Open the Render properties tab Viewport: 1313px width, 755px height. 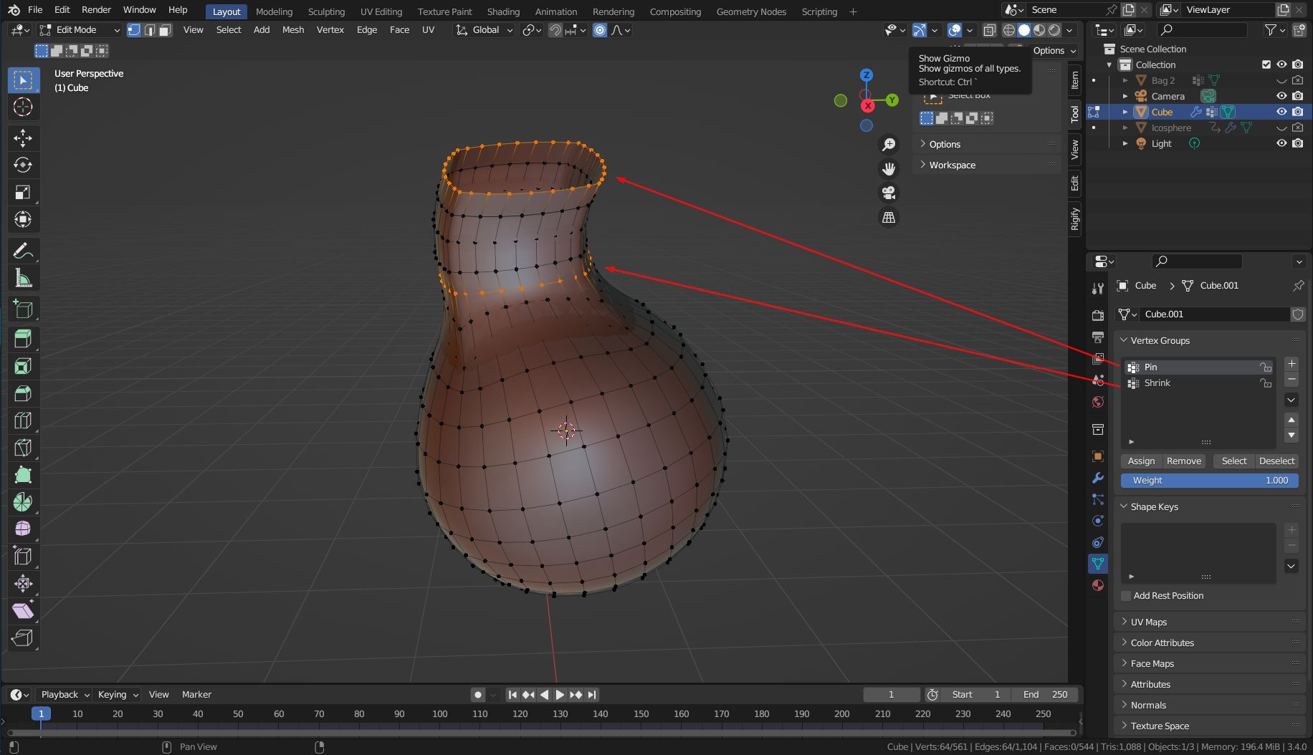1097,315
